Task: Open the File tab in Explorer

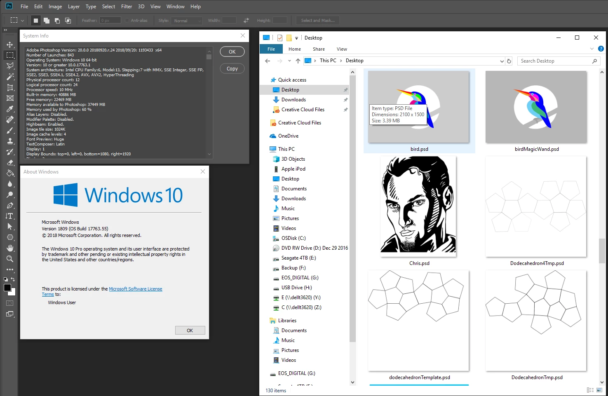Action: click(x=271, y=49)
